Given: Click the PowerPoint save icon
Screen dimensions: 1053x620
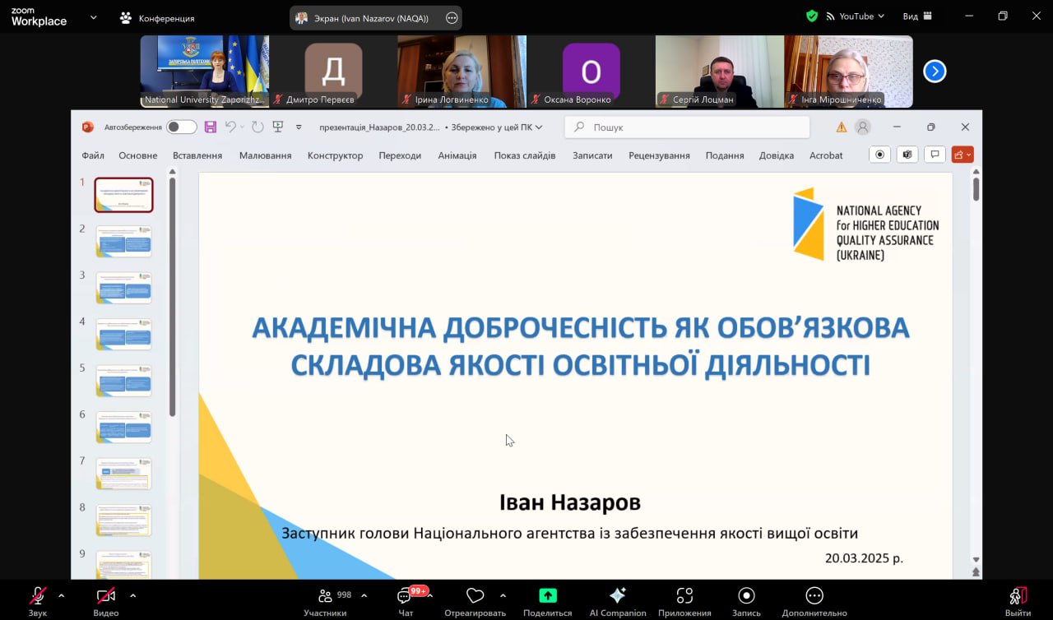Looking at the screenshot, I should click(211, 127).
